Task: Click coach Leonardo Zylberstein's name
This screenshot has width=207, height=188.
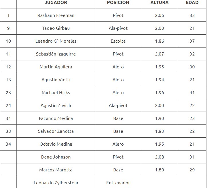Action: pos(56,183)
